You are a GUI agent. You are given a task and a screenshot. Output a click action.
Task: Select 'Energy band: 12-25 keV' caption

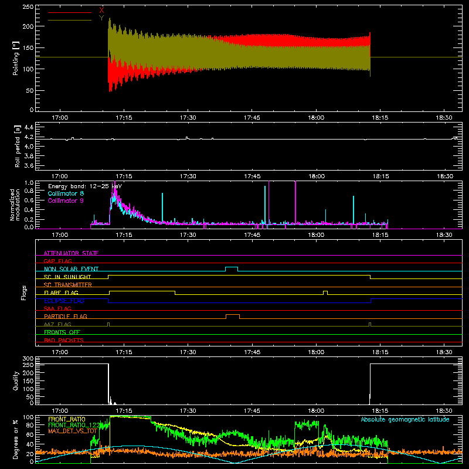click(85, 186)
